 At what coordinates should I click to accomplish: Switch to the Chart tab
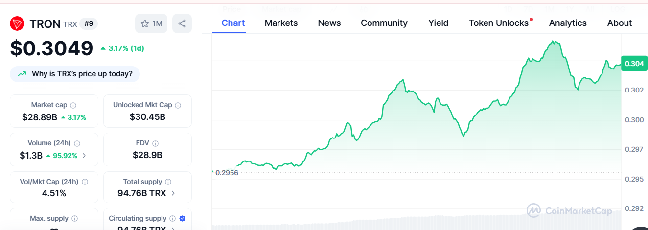[233, 23]
